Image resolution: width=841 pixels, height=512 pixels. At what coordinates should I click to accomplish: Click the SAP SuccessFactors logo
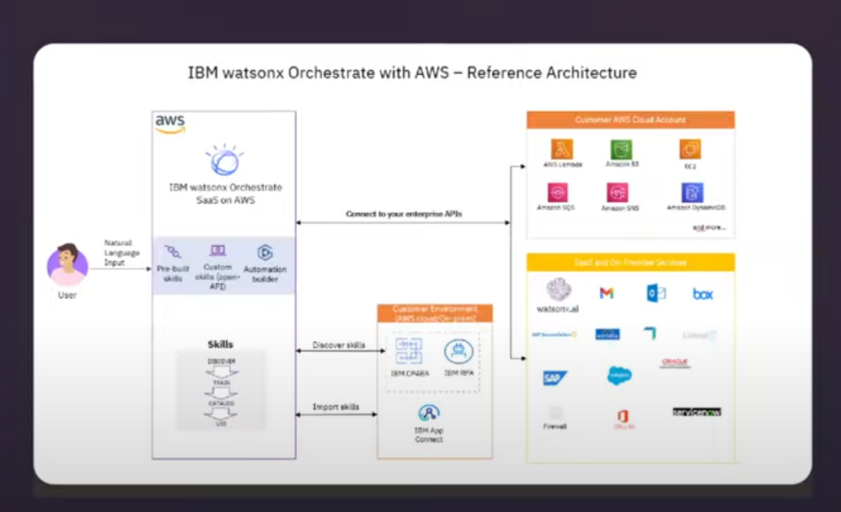point(554,334)
